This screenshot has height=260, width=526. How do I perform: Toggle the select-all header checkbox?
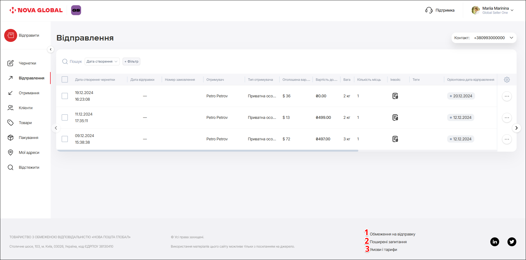pos(65,80)
